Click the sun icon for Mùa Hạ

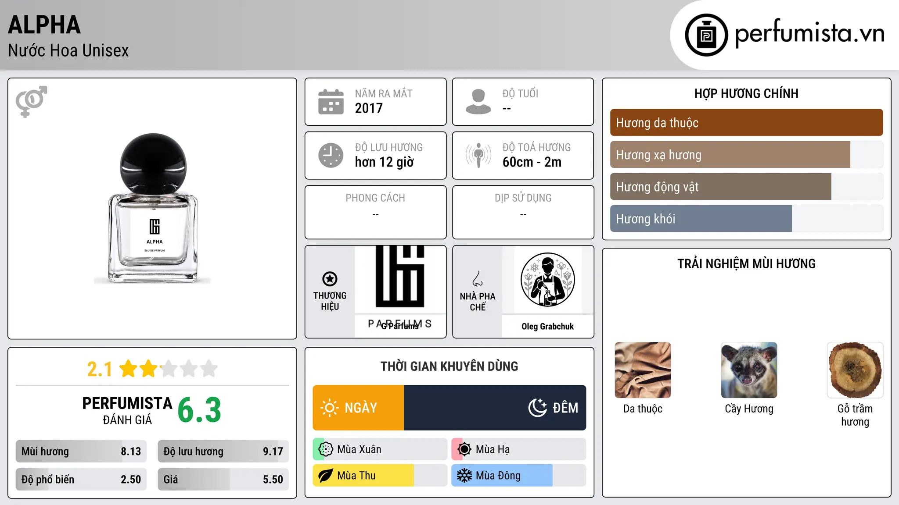tap(464, 449)
